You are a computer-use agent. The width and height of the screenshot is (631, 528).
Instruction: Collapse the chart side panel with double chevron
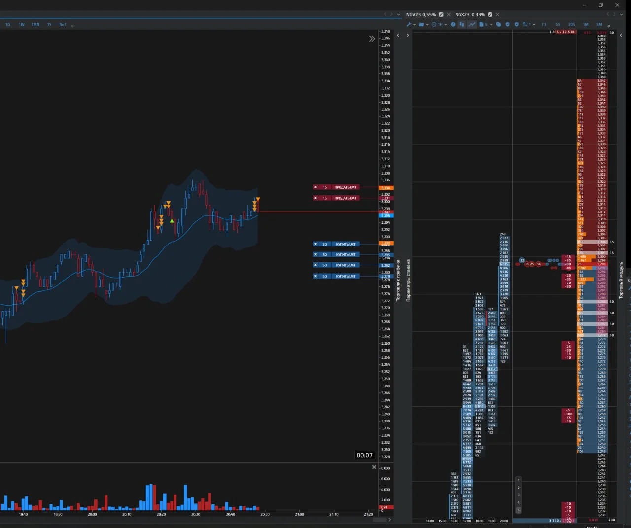pos(372,39)
